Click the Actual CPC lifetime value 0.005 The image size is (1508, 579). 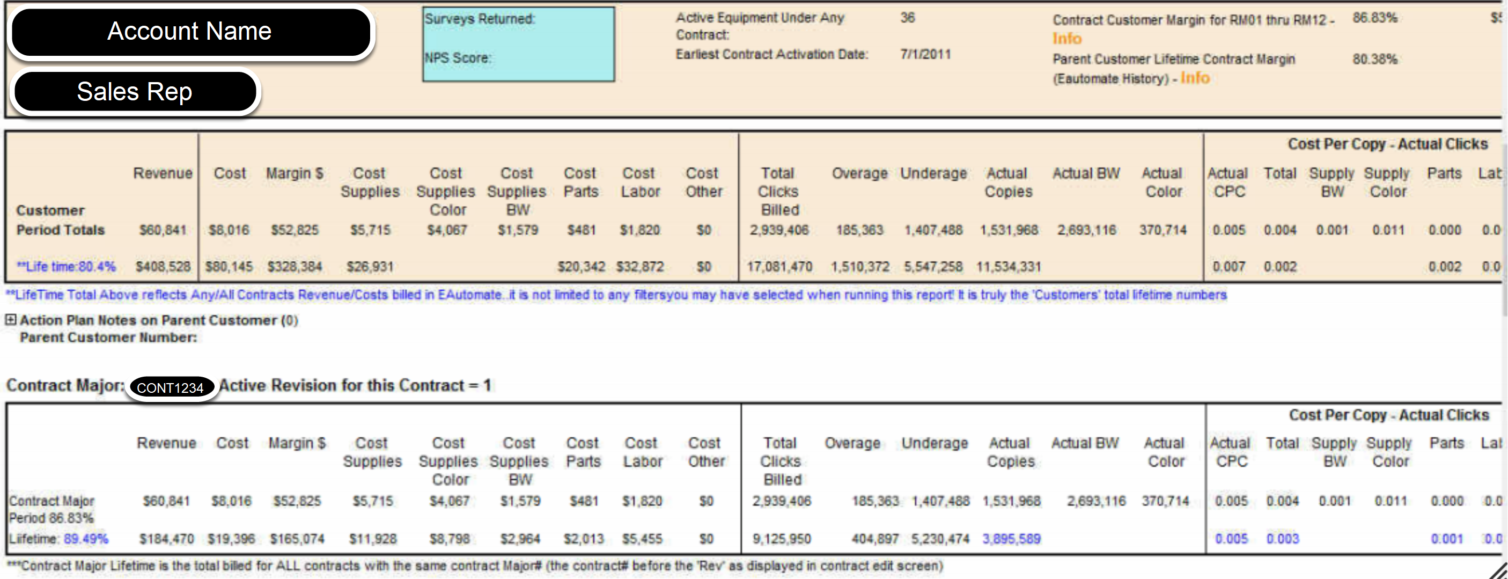[x=1231, y=539]
